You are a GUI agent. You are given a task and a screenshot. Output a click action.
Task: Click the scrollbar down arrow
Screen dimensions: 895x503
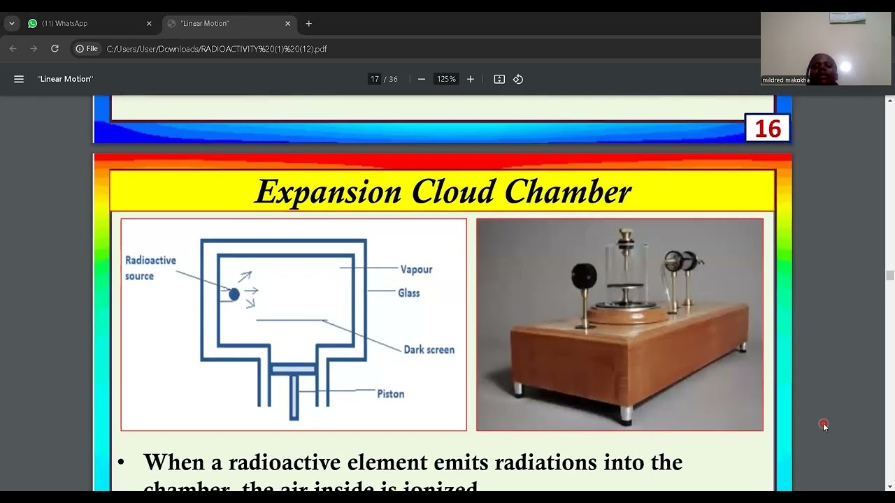[x=889, y=486]
